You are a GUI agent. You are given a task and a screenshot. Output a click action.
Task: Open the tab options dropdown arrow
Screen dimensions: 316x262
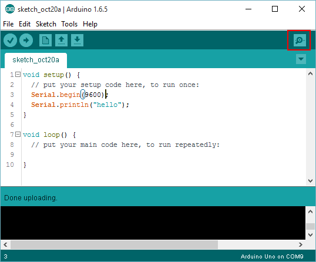tap(301, 59)
